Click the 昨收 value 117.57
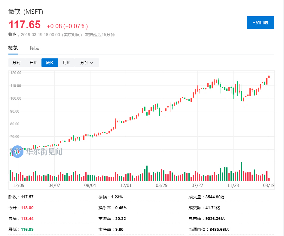This screenshot has height=236, width=284. [27, 197]
